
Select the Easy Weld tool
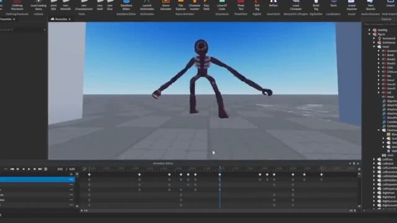click(x=207, y=6)
